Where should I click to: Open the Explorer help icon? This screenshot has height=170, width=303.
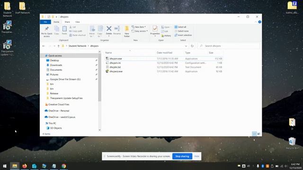(x=260, y=22)
